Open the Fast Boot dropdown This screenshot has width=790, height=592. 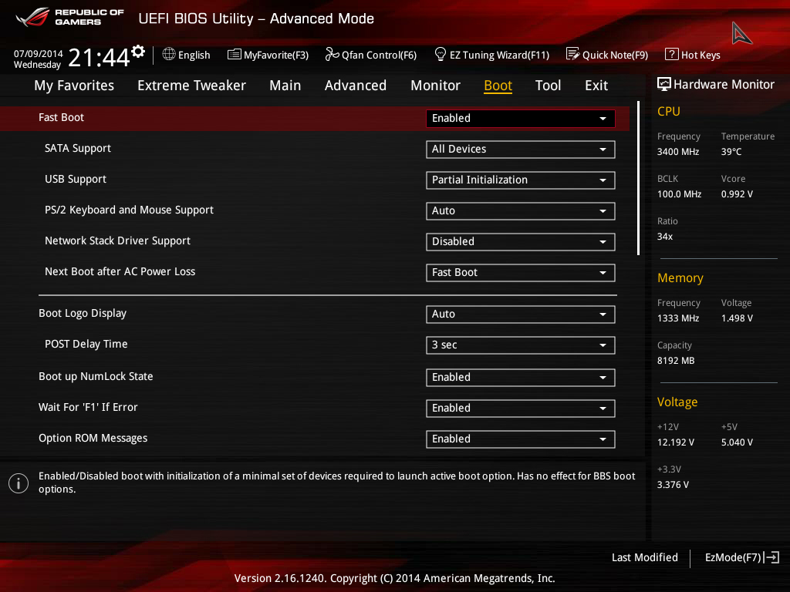tap(521, 118)
